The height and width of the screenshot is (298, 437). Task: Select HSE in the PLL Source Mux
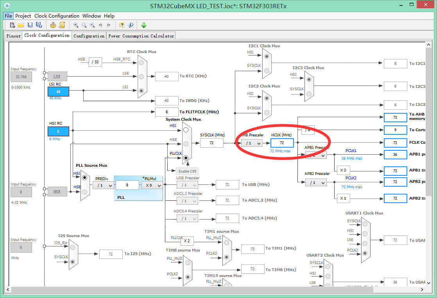(85, 192)
